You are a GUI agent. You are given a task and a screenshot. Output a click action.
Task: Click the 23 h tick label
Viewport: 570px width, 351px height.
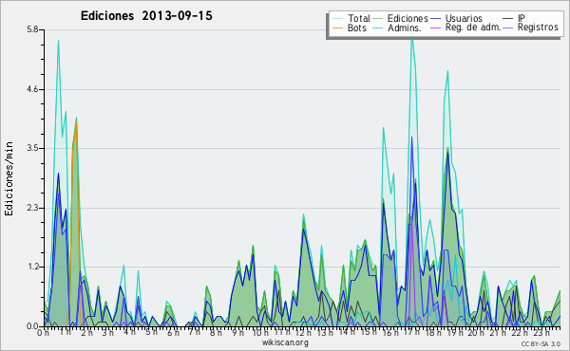click(541, 332)
